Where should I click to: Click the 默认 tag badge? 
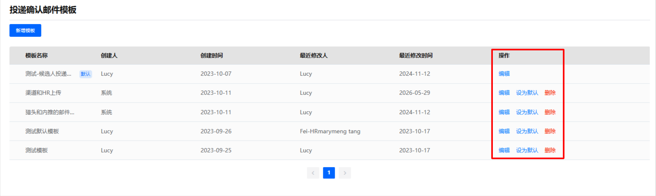86,74
